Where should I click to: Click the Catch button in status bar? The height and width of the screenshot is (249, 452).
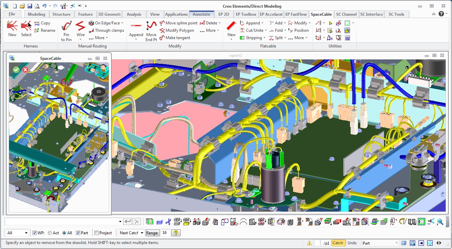(x=338, y=243)
